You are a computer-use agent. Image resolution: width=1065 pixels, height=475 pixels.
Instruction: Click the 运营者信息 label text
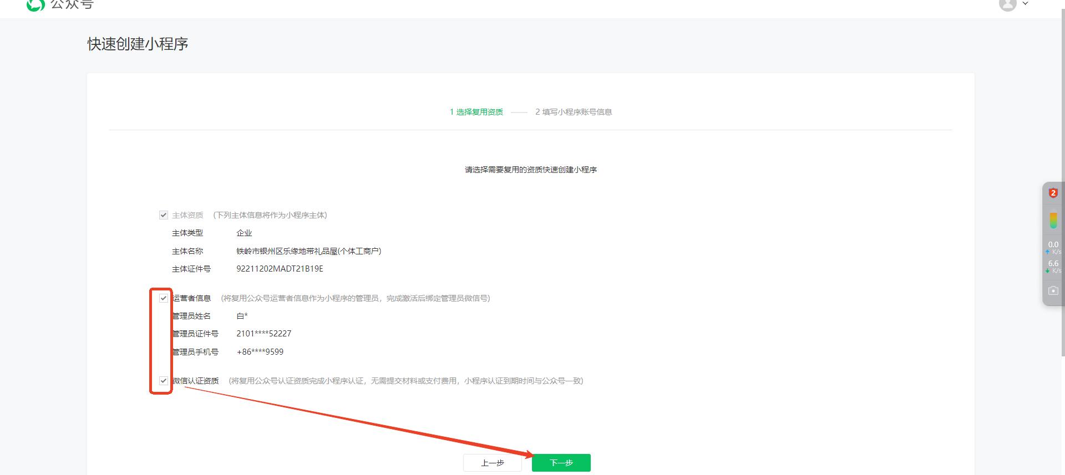pos(192,298)
